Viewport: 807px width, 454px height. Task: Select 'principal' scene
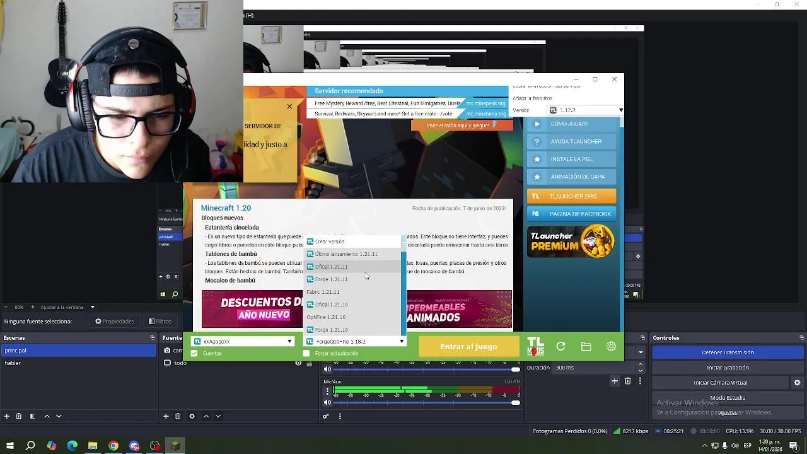[x=78, y=351]
